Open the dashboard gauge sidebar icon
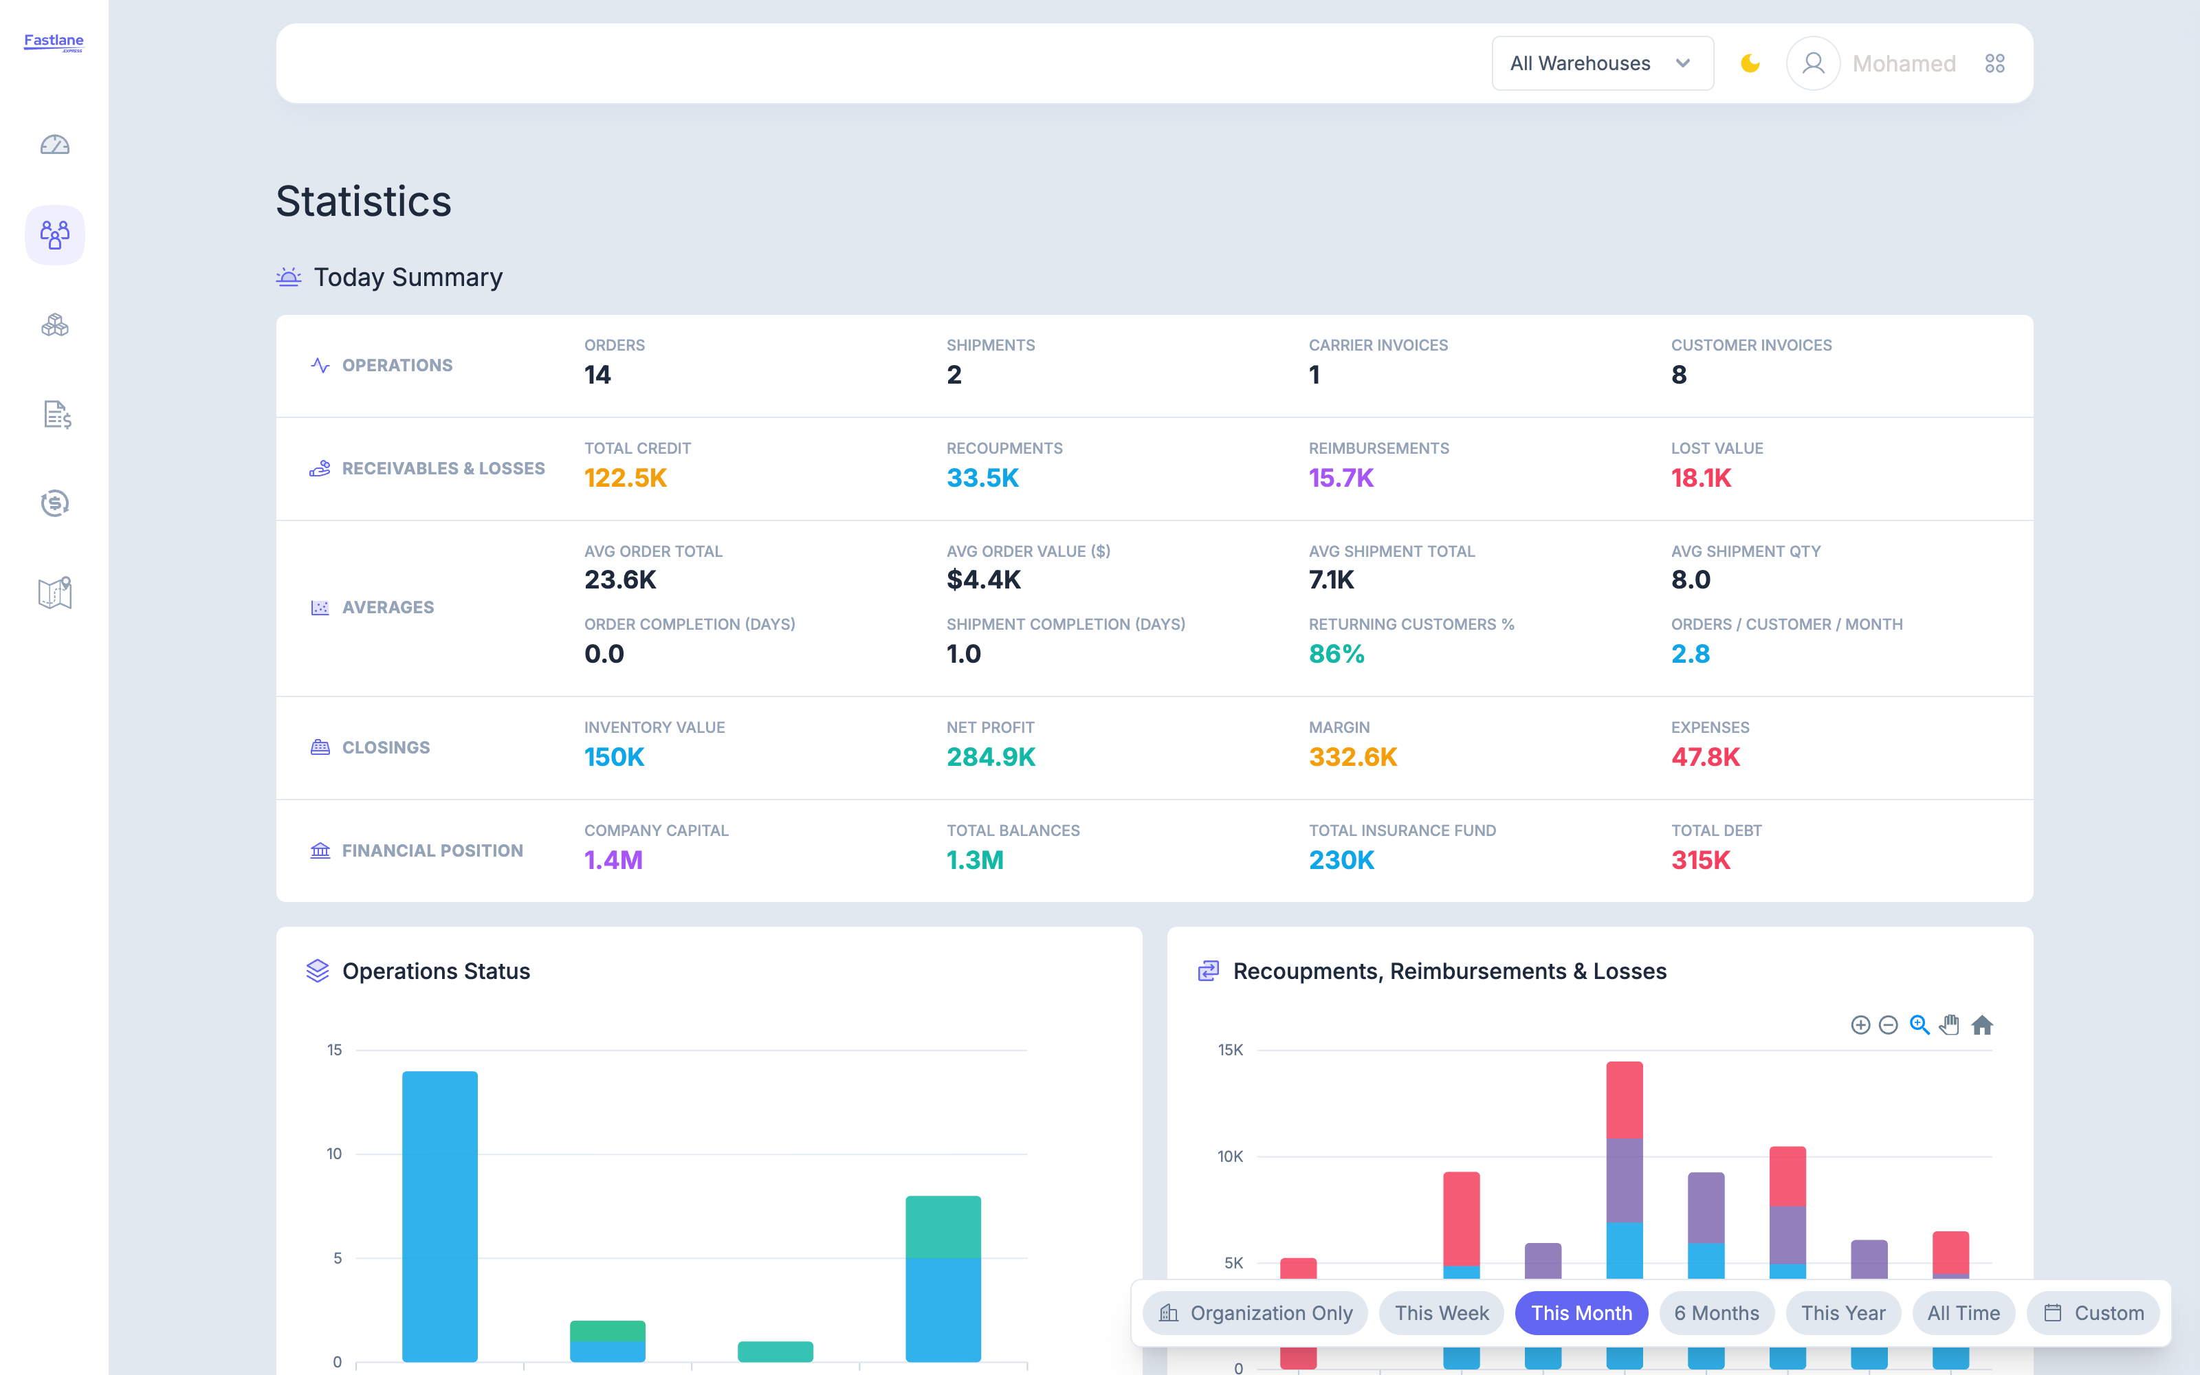The width and height of the screenshot is (2200, 1375). coord(54,144)
